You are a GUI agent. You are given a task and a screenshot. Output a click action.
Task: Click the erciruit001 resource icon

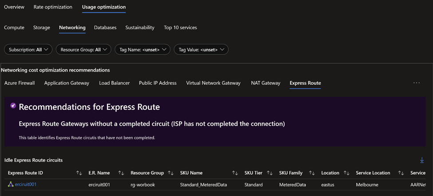click(x=11, y=184)
